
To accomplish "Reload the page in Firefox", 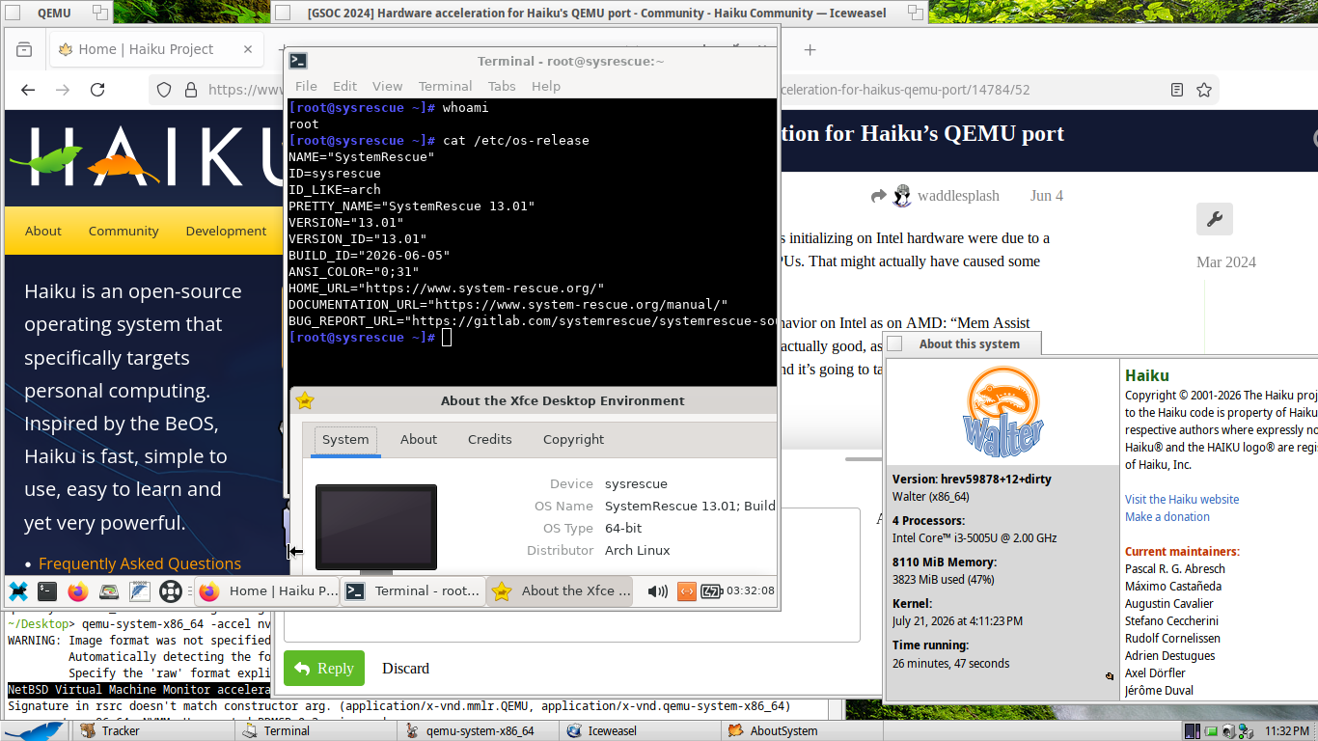I will click(x=97, y=90).
